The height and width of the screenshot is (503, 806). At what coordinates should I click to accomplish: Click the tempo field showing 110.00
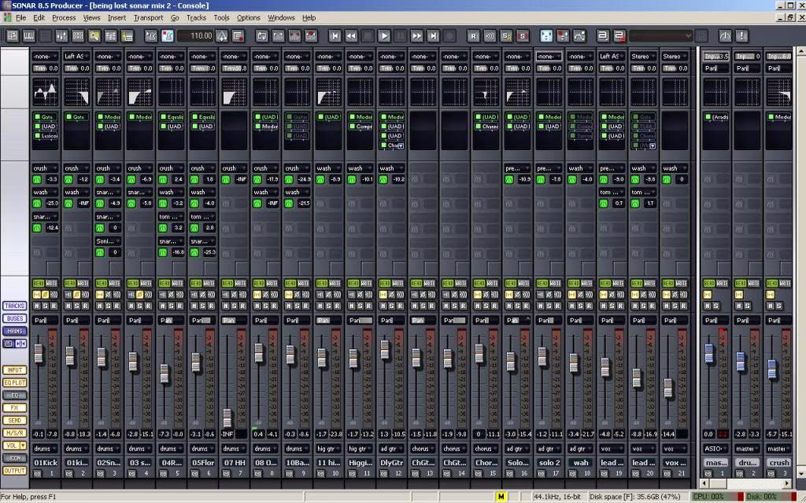coord(195,35)
